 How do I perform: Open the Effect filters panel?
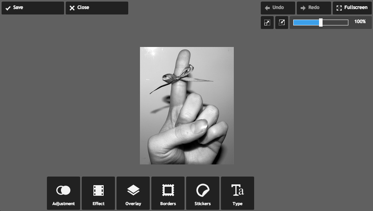coord(98,193)
